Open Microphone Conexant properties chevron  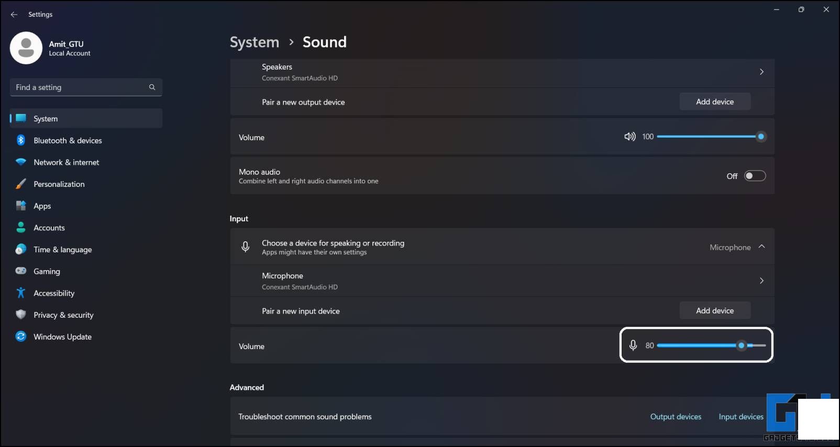coord(761,281)
